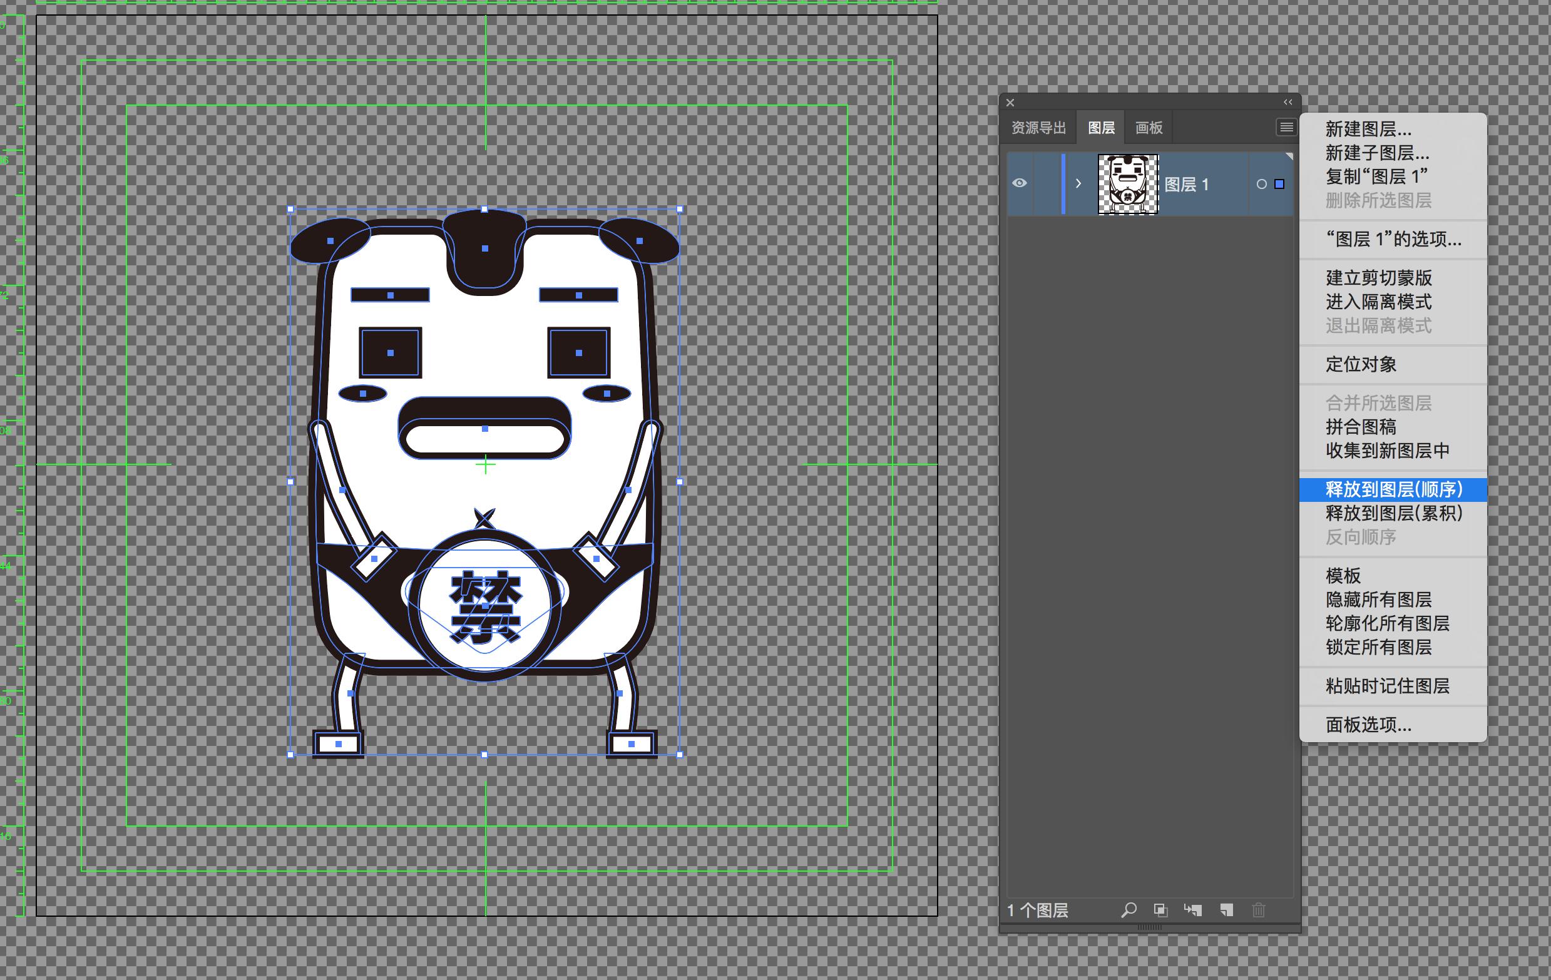Click the Locate Object magnifier icon

(x=1129, y=910)
